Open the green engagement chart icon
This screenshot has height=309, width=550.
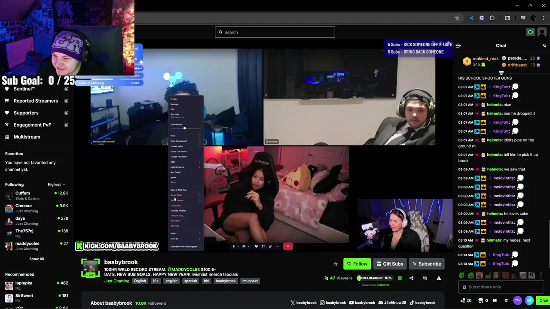coord(400,278)
